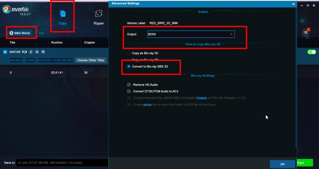Open AVATAR advanced settings wrench icon
The width and height of the screenshot is (319, 169).
pos(43,52)
